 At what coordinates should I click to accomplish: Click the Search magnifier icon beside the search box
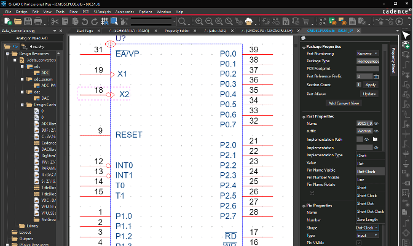tap(182, 22)
